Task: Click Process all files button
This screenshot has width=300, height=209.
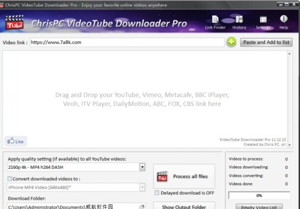Action: [184, 176]
